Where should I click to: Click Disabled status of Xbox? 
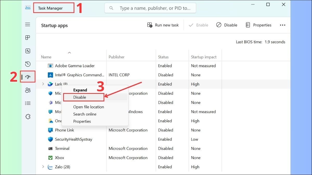tap(166, 158)
